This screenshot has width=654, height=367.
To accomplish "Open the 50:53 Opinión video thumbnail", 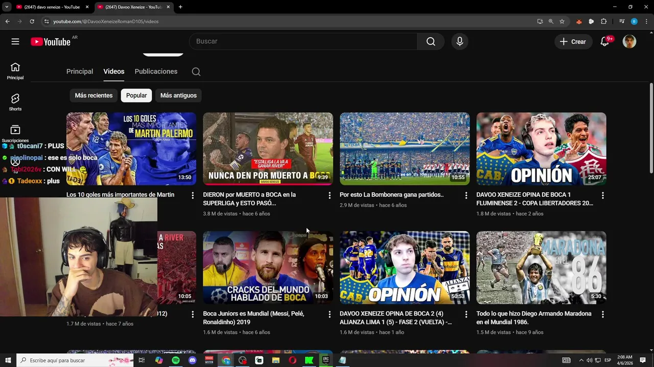I will point(405,268).
